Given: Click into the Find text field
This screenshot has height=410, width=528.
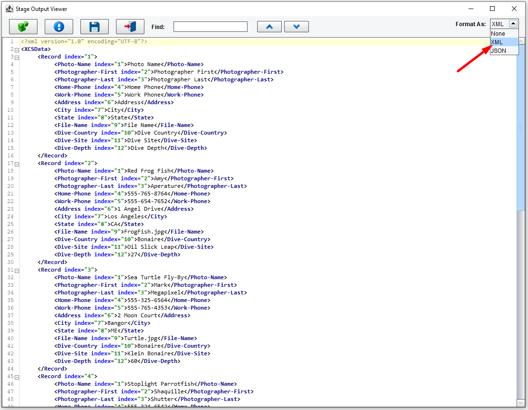Looking at the screenshot, I should coord(211,27).
